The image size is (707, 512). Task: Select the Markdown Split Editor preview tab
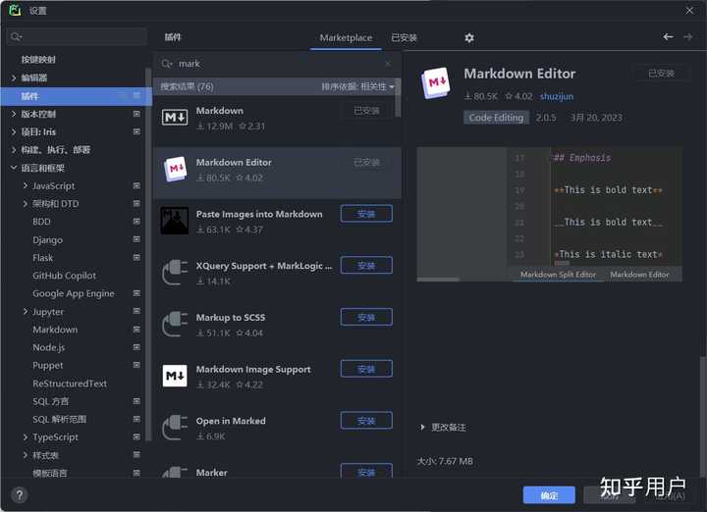558,275
